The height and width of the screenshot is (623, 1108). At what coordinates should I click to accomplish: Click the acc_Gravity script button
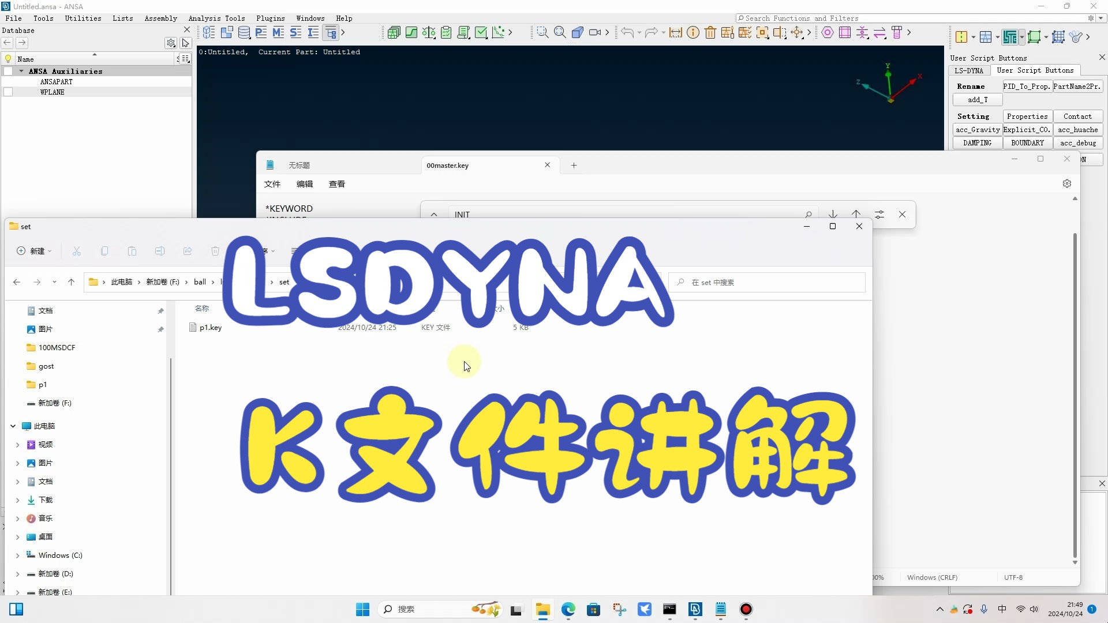tap(978, 130)
